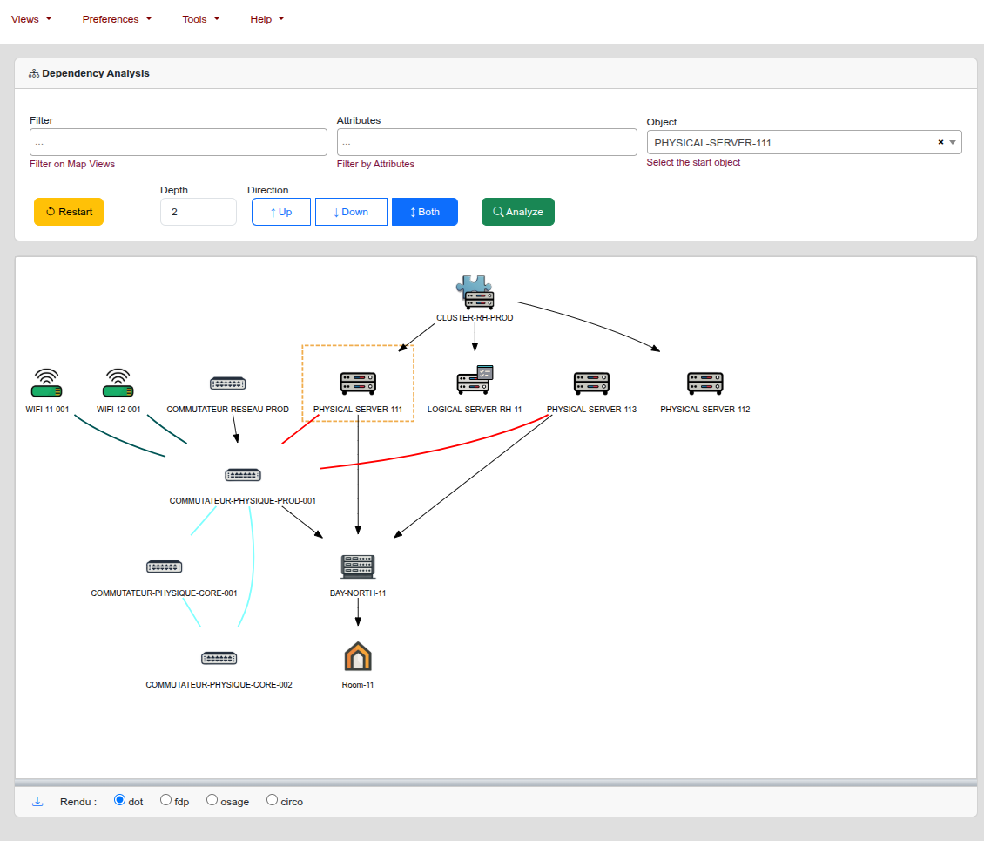This screenshot has width=984, height=841.
Task: Open the Filter map views selector
Action: 178,142
